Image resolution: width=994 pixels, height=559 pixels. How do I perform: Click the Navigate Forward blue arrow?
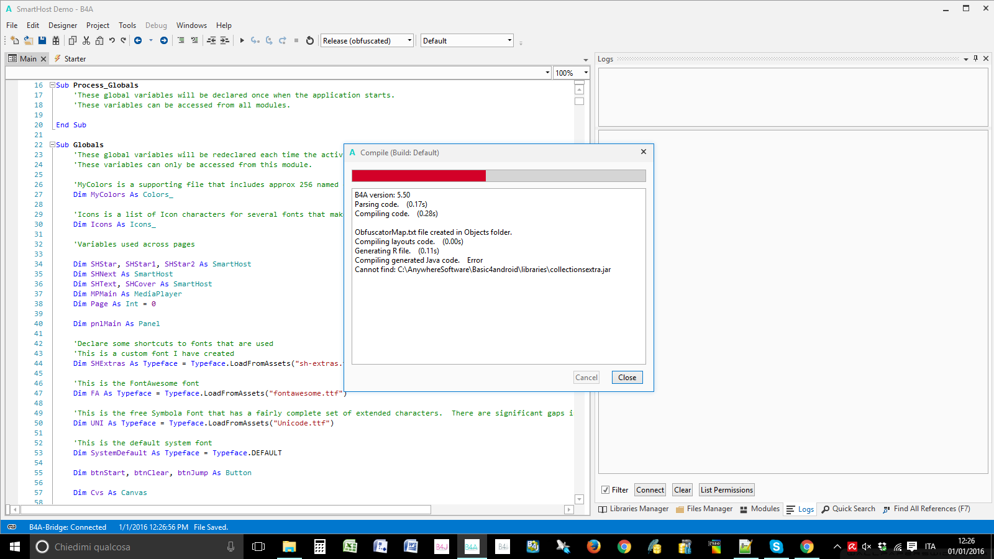(164, 40)
